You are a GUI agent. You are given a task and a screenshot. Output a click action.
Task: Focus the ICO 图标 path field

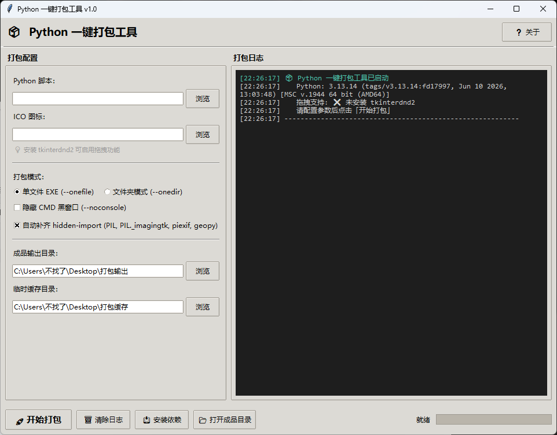(98, 134)
